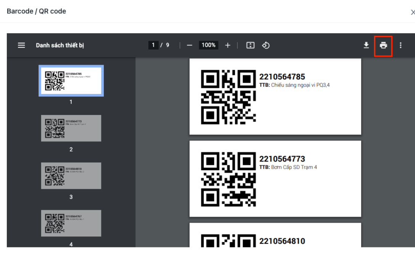
Task: Click the code text 2210564810
Action: click(x=282, y=241)
